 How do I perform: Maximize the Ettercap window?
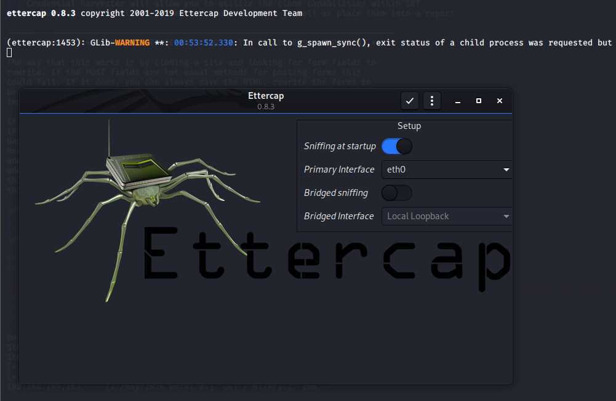point(479,101)
